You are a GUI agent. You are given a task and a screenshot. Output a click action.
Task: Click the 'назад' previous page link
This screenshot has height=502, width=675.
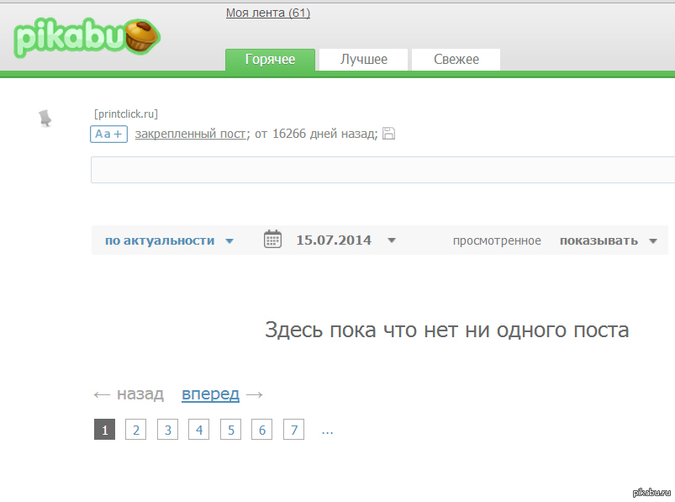tap(139, 394)
